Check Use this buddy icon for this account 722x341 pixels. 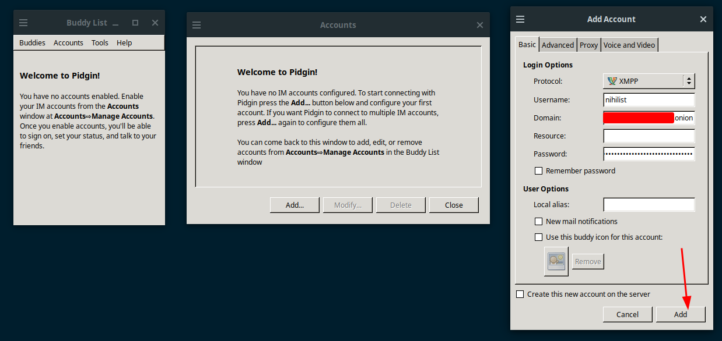(x=539, y=237)
